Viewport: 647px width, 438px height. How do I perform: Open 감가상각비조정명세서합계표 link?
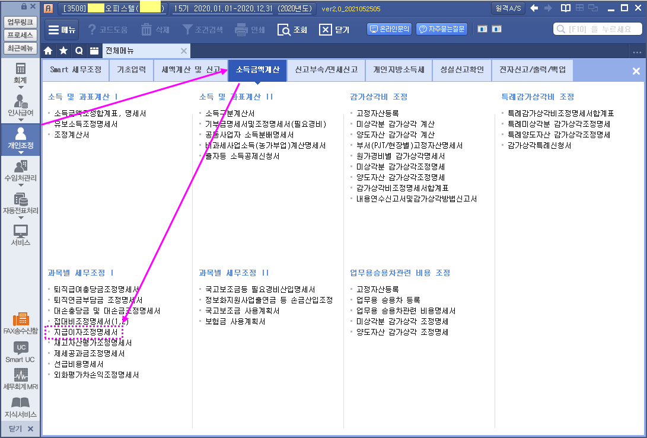(402, 188)
